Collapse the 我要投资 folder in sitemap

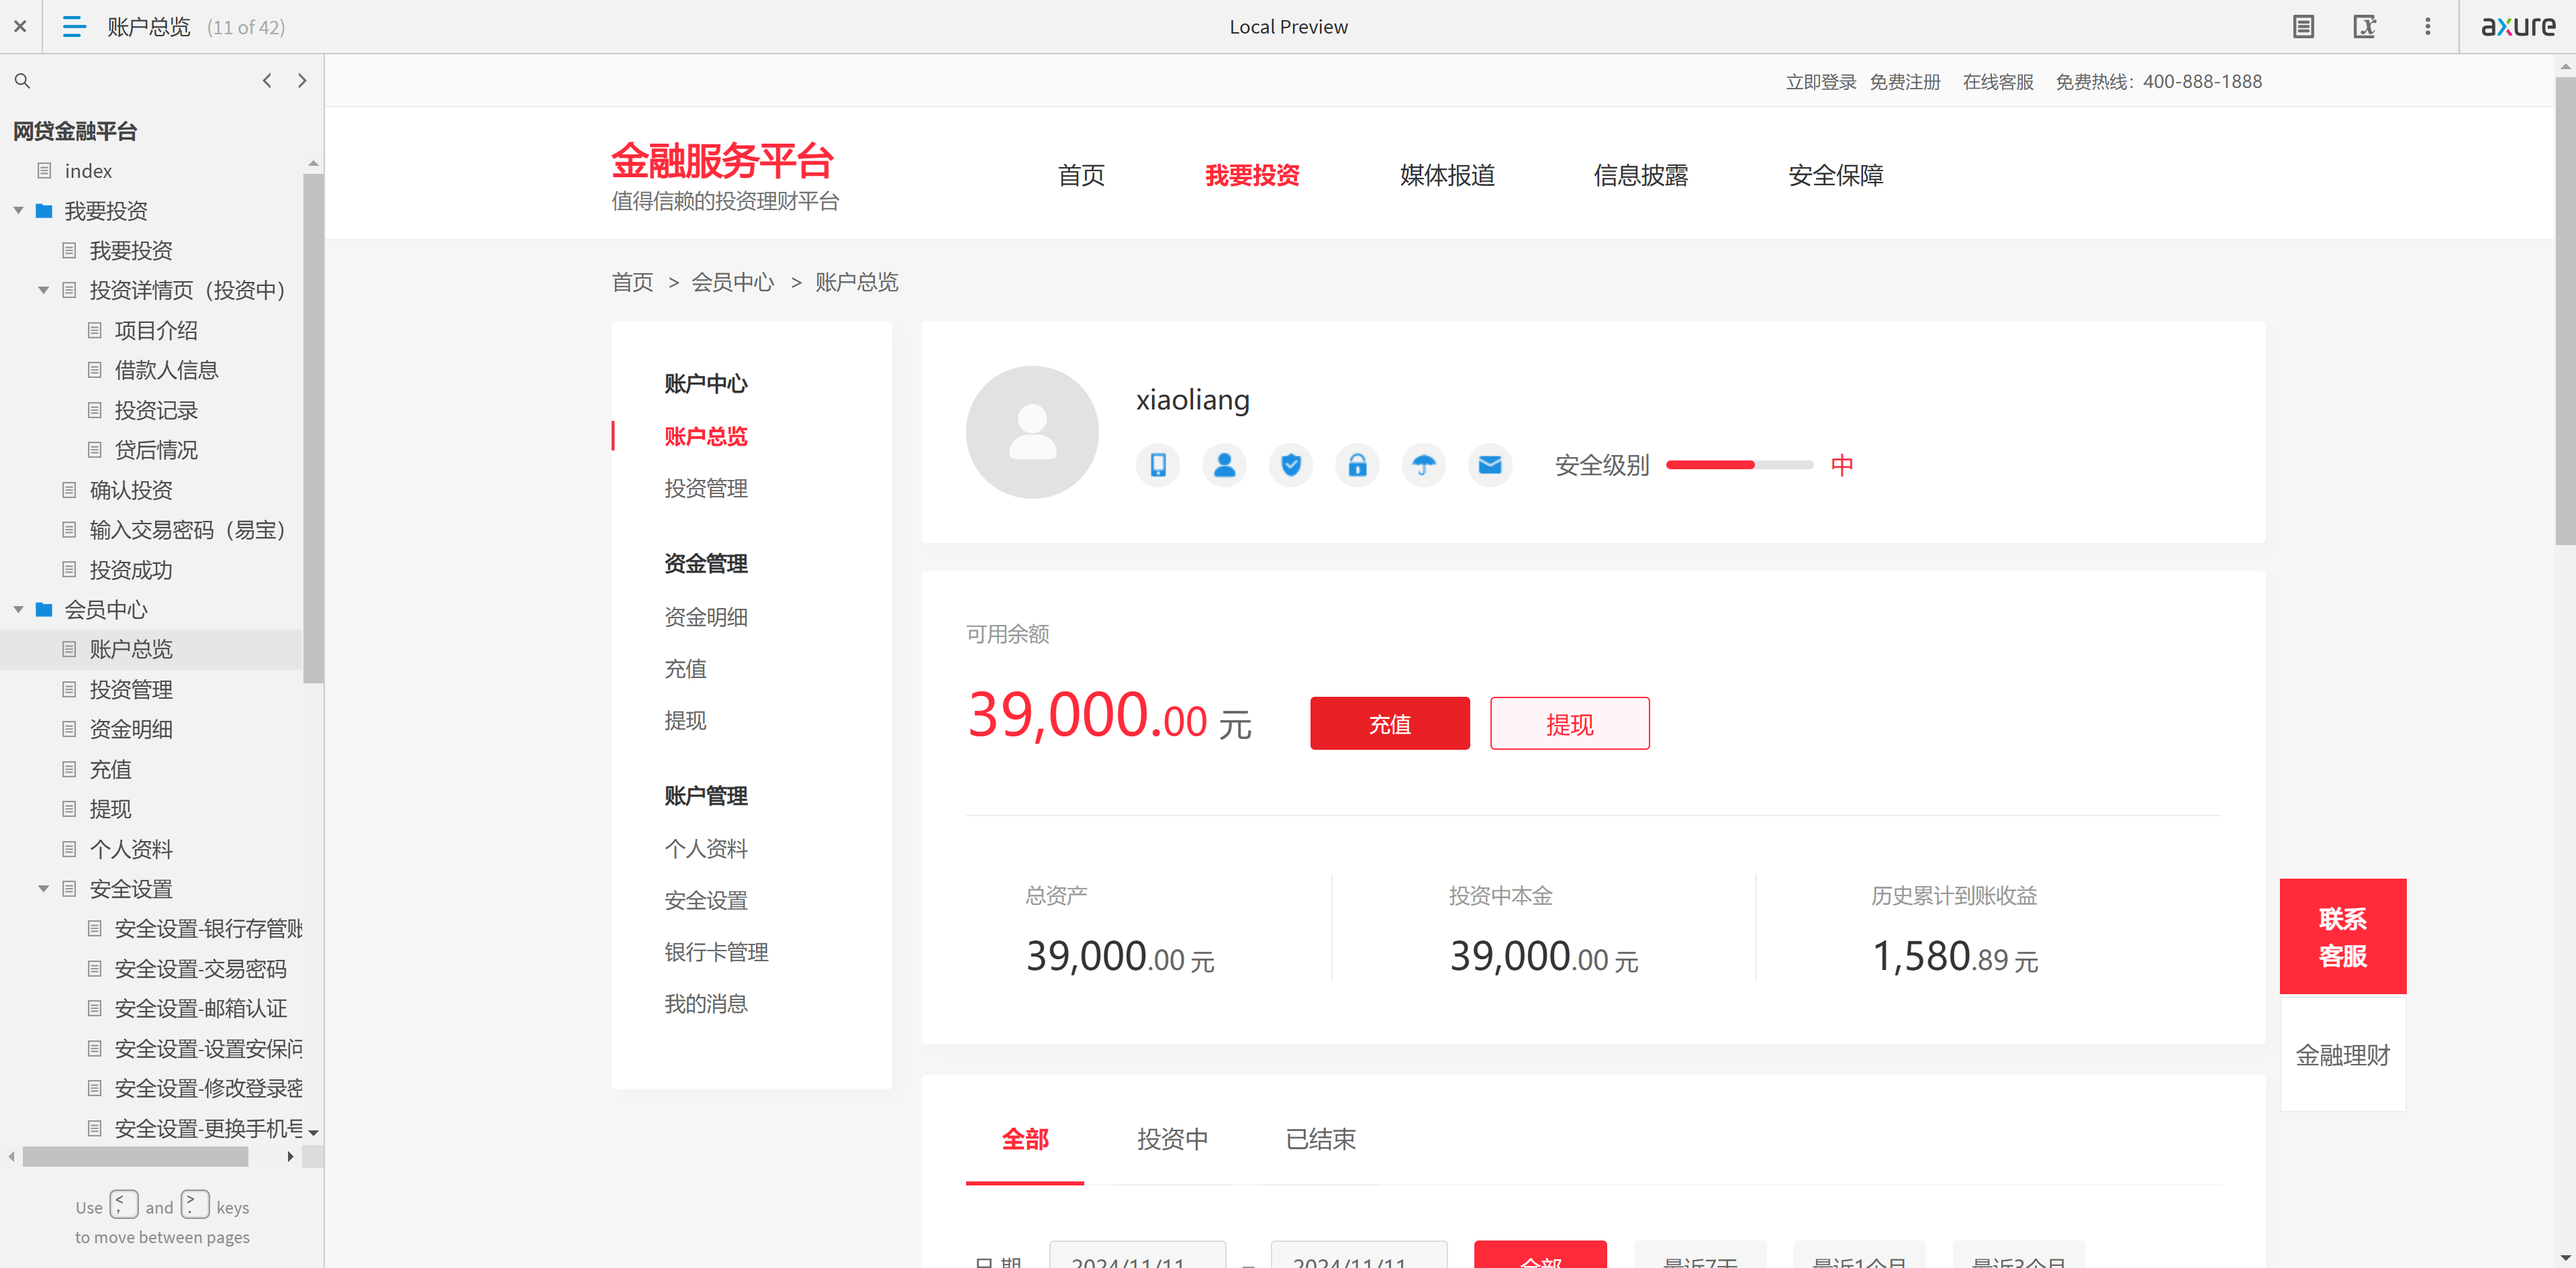coord(18,211)
